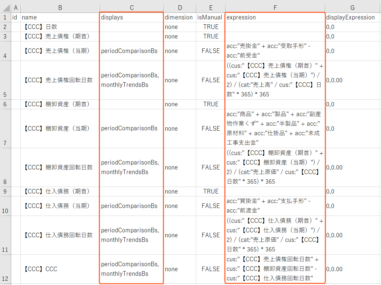The height and width of the screenshot is (285, 381).
Task: Select cell 【CCC】棚卸資産（当期）
Action: click(x=60, y=128)
